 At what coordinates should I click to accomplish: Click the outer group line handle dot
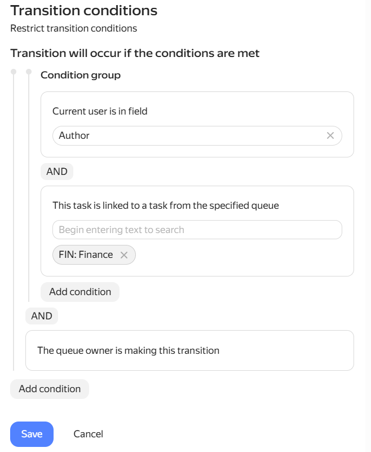tap(14, 72)
